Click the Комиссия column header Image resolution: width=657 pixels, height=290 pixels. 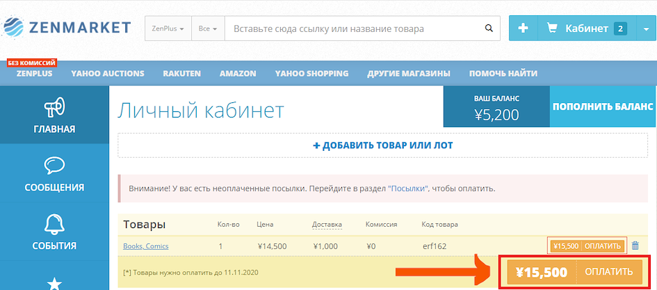click(x=381, y=225)
